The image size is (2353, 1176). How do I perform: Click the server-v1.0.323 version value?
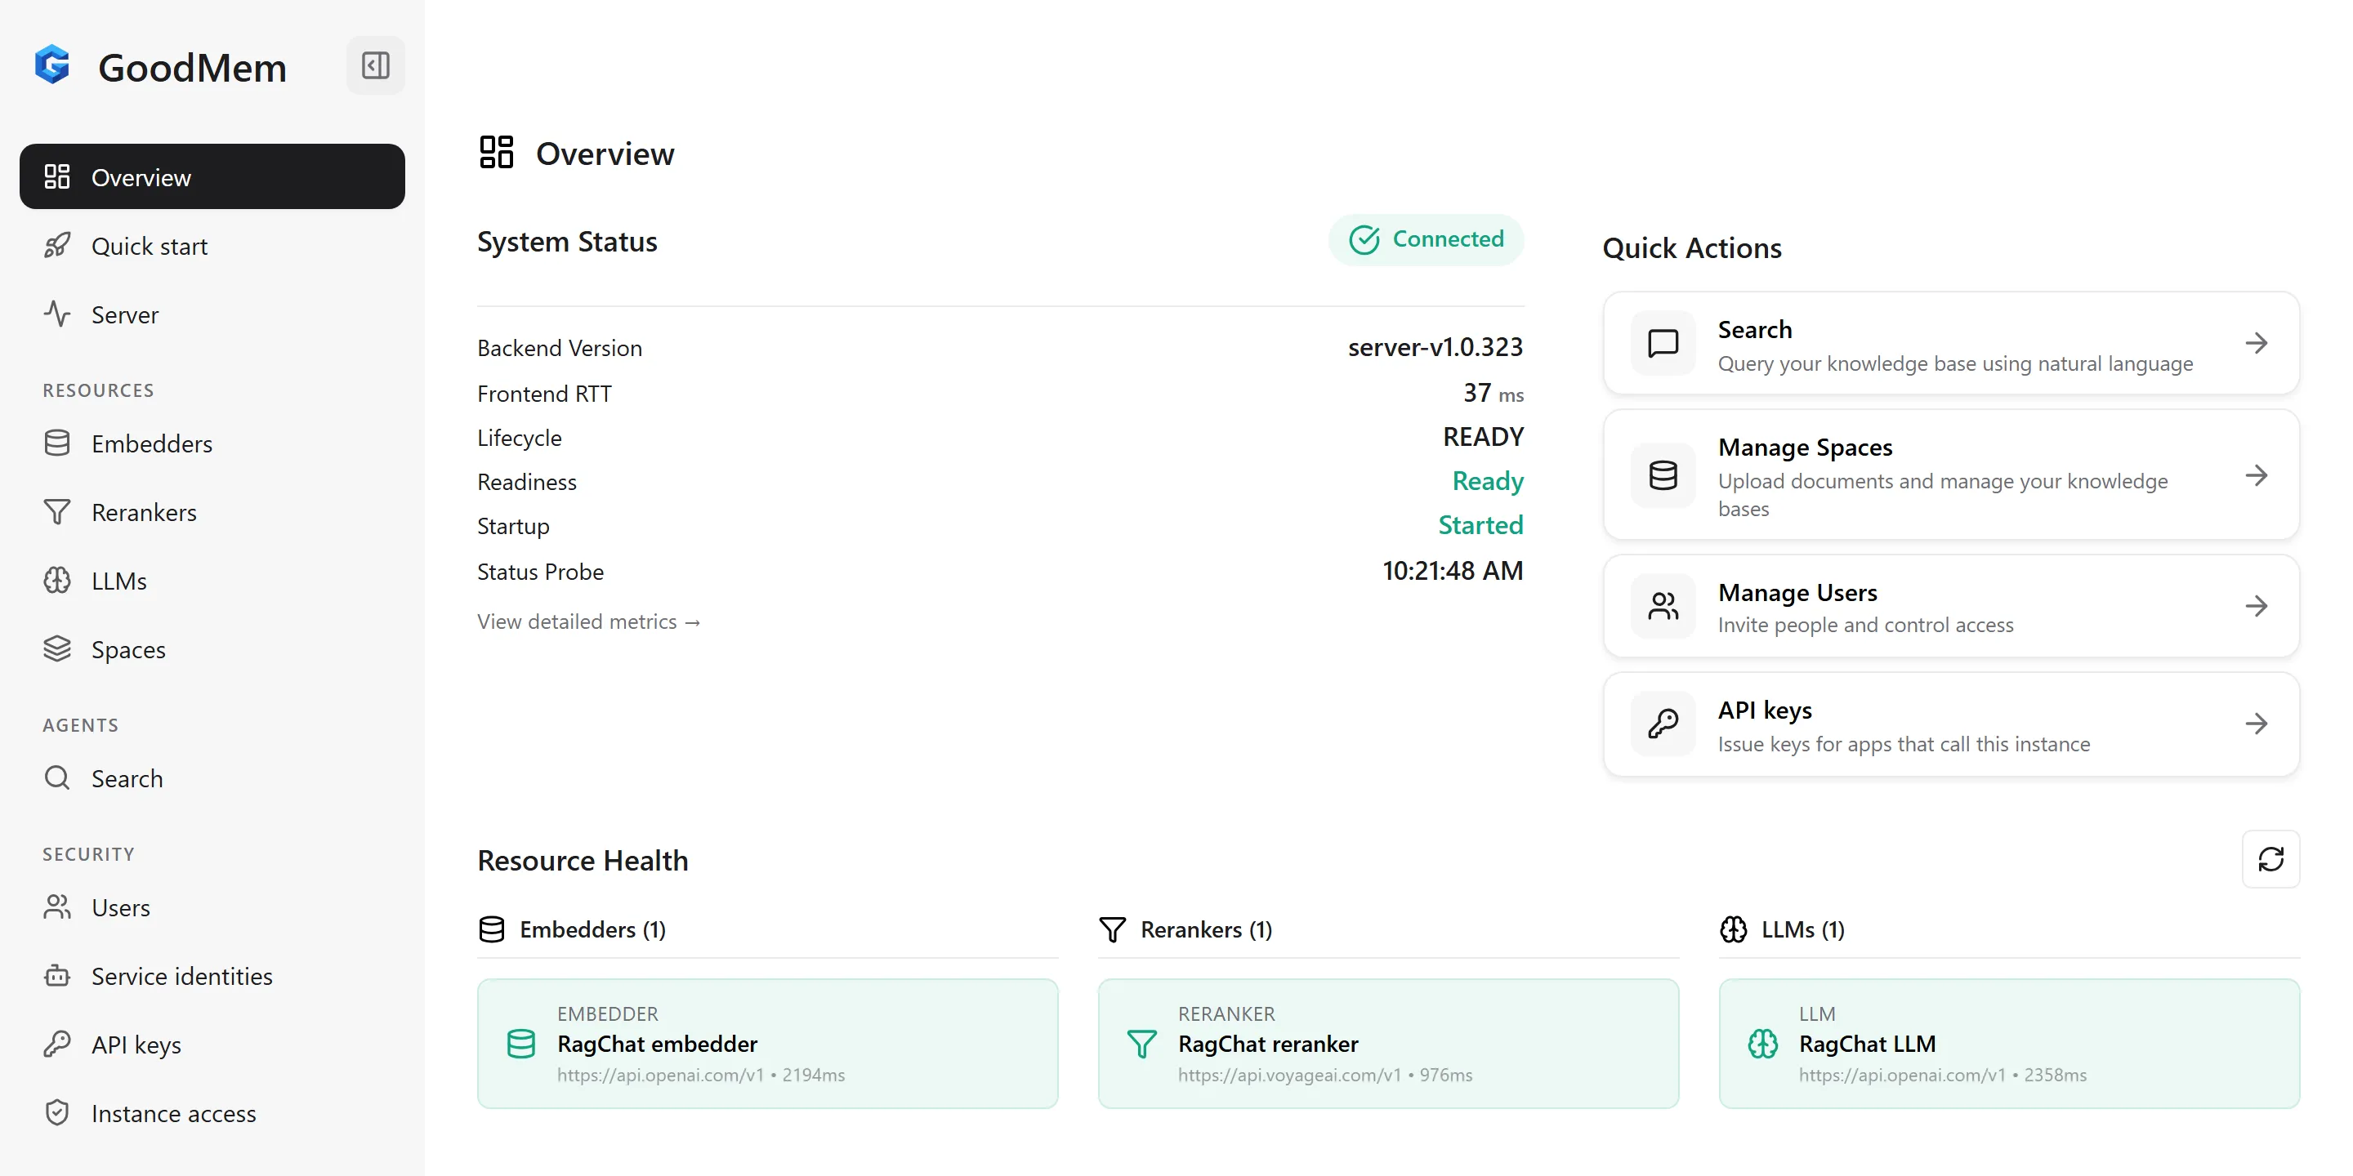coord(1435,347)
